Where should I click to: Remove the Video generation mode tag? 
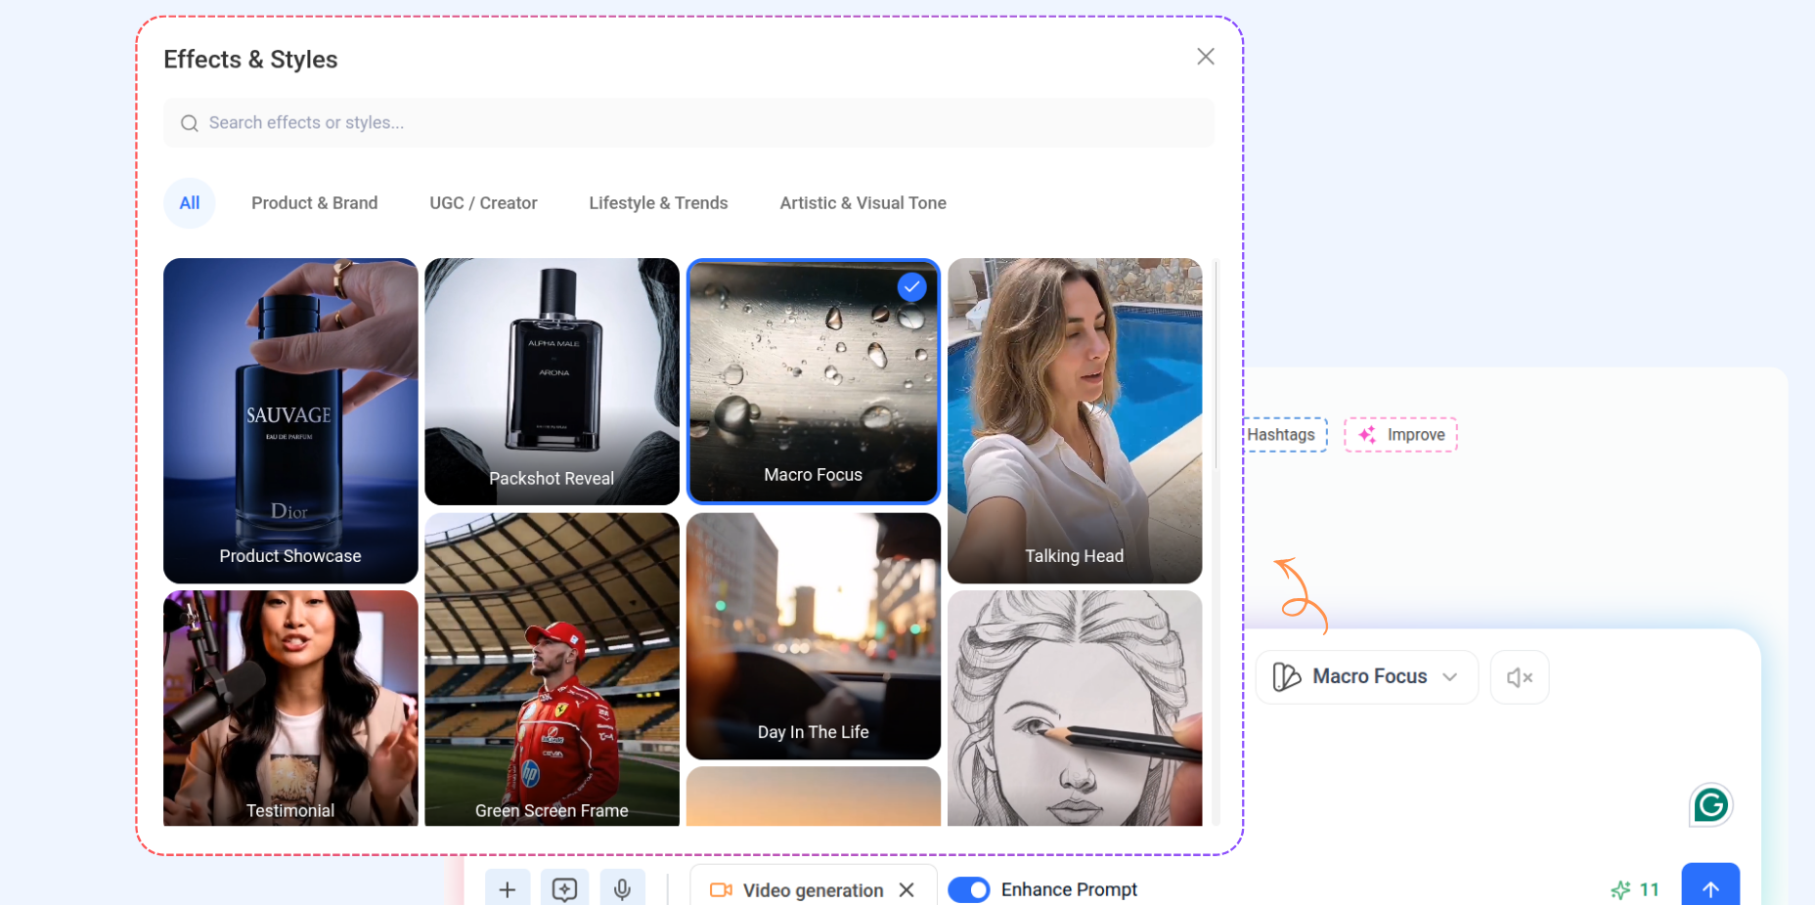[x=907, y=889]
